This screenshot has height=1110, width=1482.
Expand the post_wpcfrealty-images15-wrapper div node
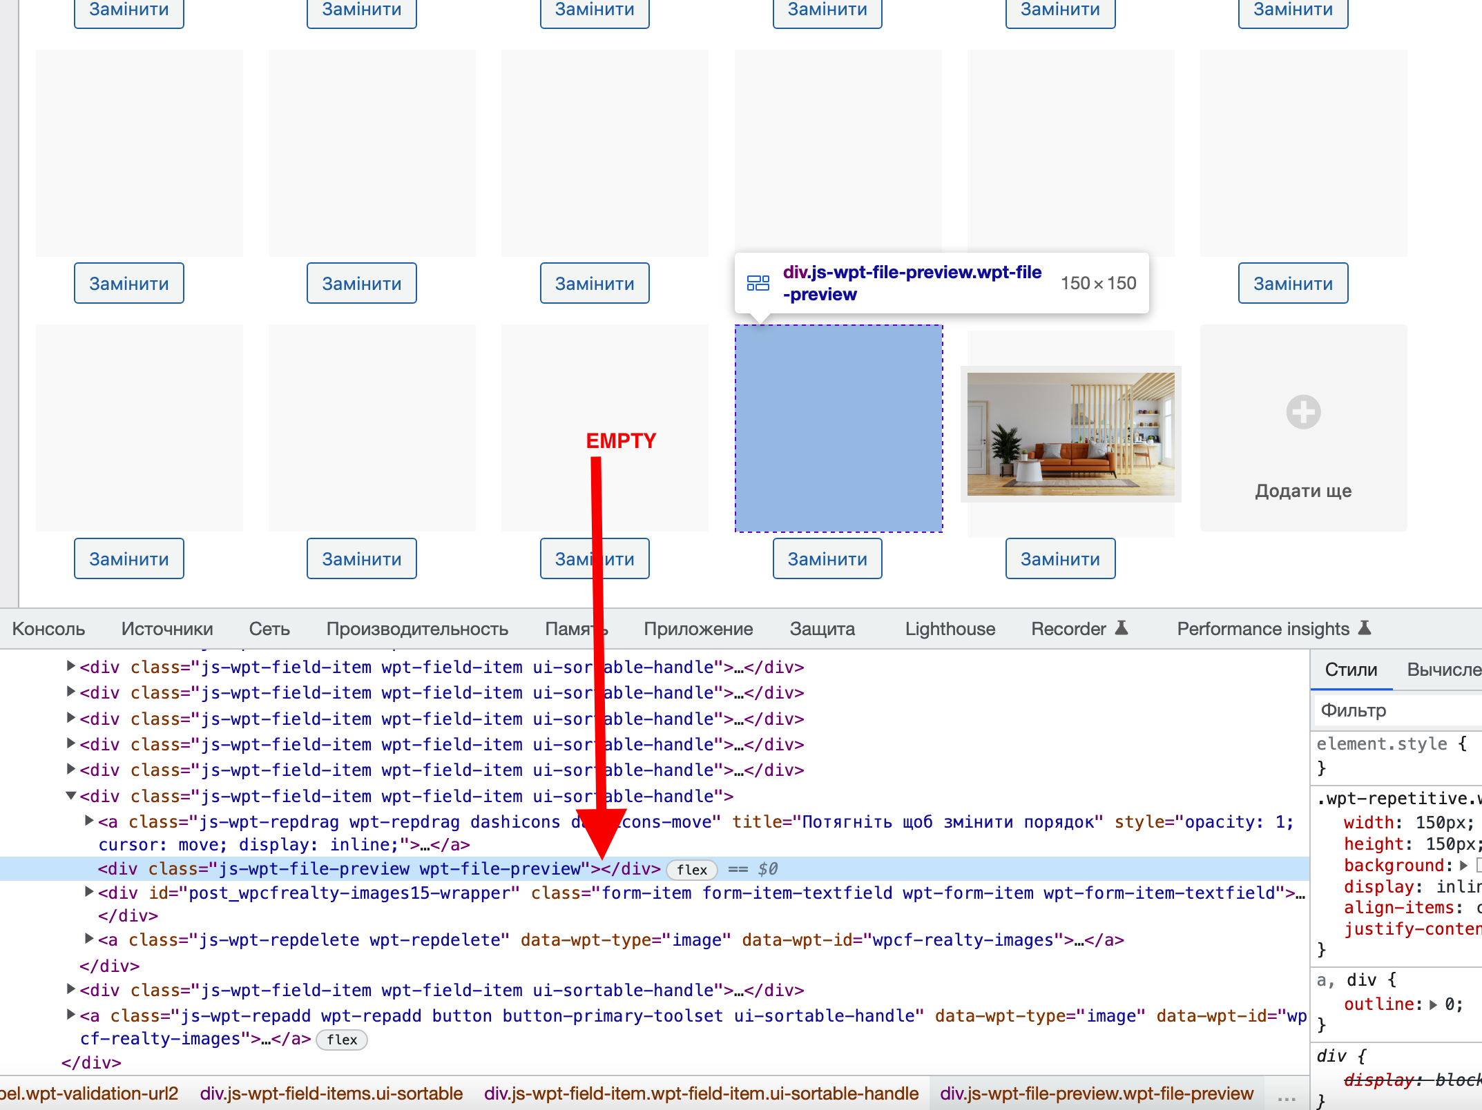(x=89, y=892)
